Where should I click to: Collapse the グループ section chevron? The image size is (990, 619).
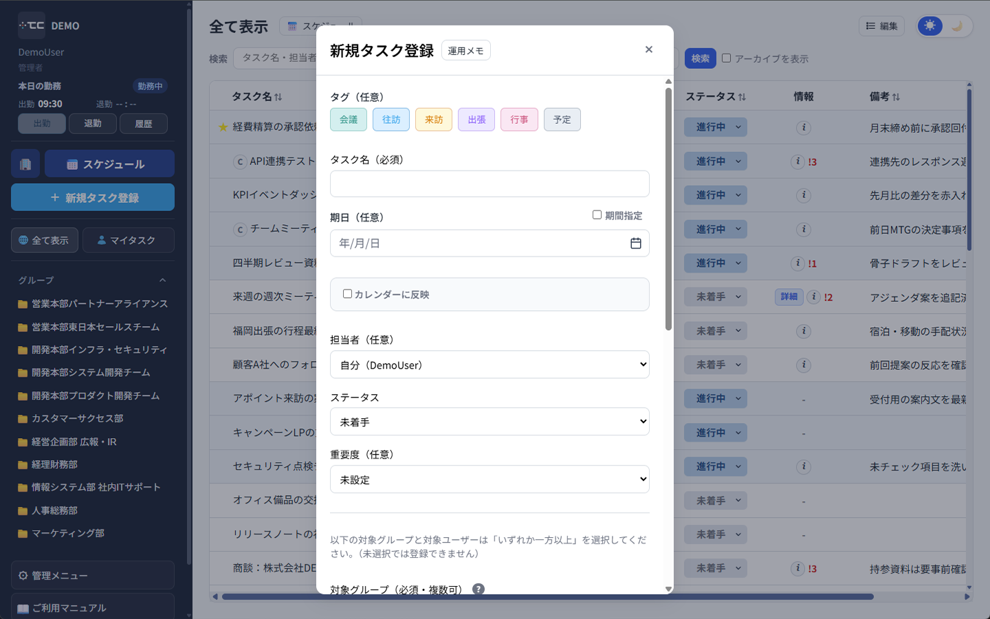[x=163, y=280]
